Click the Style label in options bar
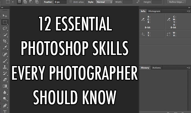Image resolution: width=191 pixels, height=113 pixels. pyautogui.click(x=91, y=2)
